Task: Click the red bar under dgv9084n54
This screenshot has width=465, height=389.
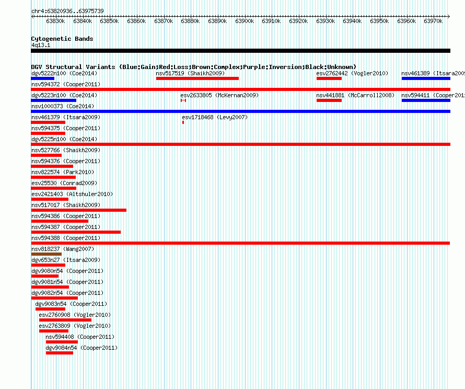Action: [x=60, y=353]
